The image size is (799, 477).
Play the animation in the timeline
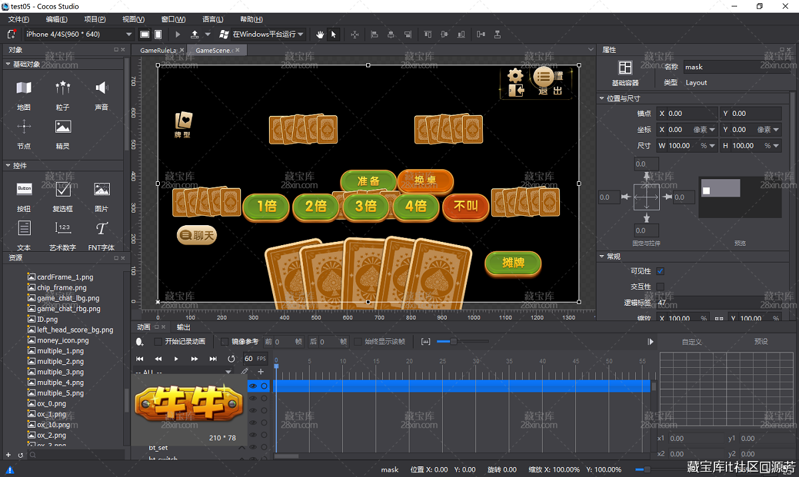point(176,358)
